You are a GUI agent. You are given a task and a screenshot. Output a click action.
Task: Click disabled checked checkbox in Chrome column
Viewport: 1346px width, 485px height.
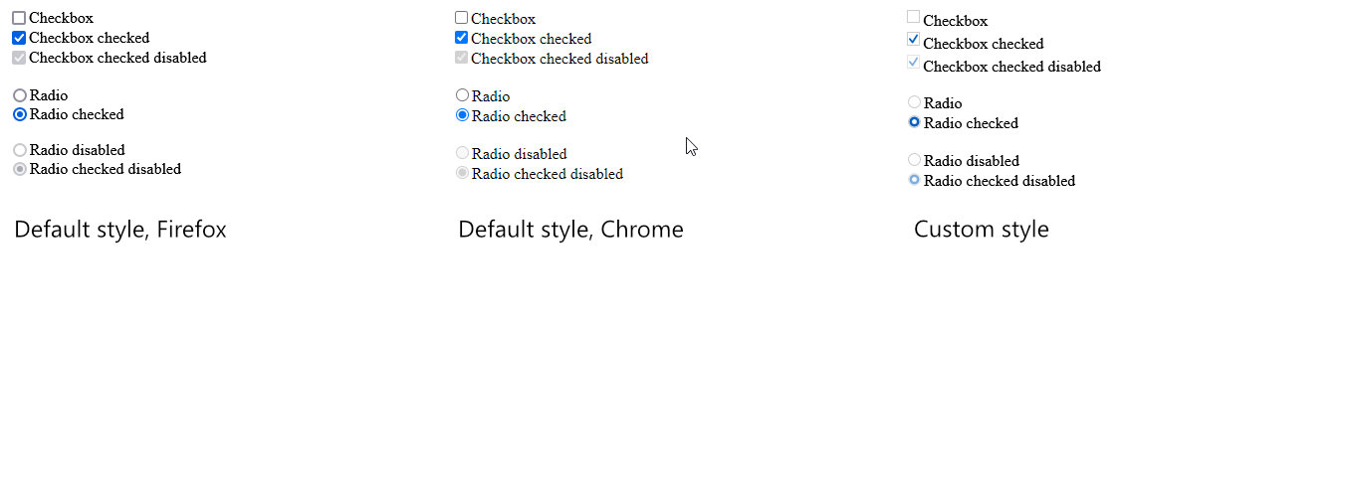click(461, 58)
